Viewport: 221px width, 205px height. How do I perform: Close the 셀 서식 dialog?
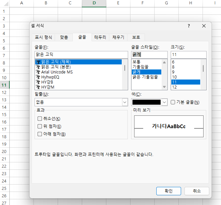204,26
